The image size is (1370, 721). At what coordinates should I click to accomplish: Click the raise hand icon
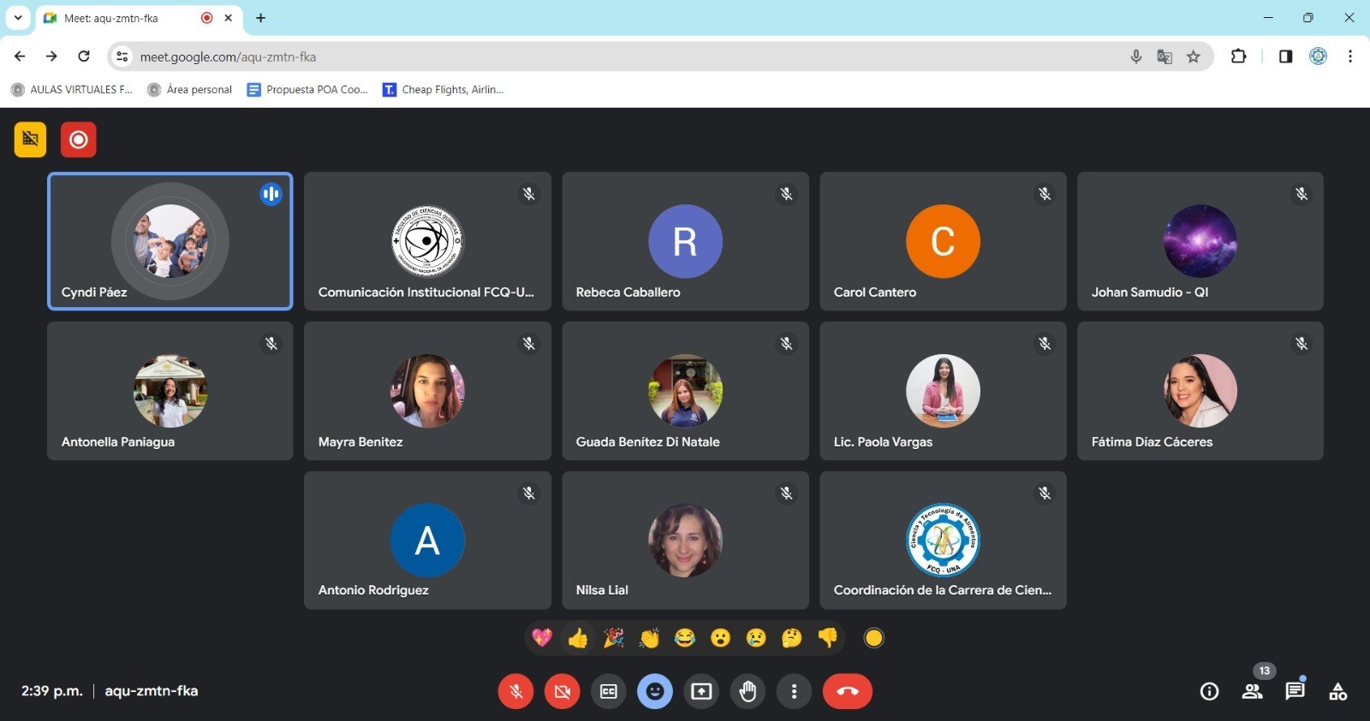pos(748,691)
